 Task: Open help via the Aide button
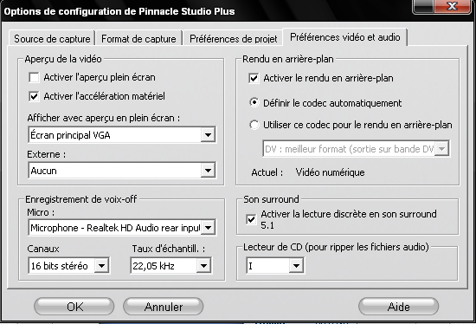tap(399, 307)
